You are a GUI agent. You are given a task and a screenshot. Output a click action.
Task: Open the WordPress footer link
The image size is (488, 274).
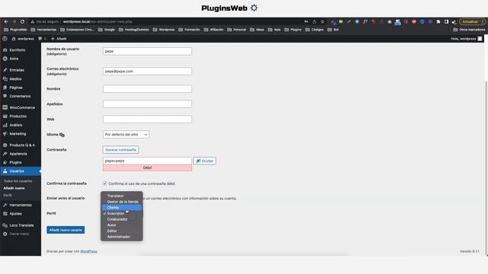coord(88,251)
